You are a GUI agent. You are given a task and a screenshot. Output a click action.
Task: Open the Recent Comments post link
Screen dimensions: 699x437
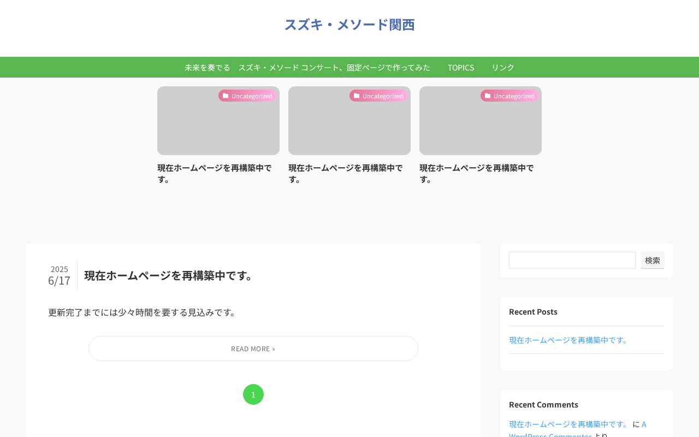point(570,424)
